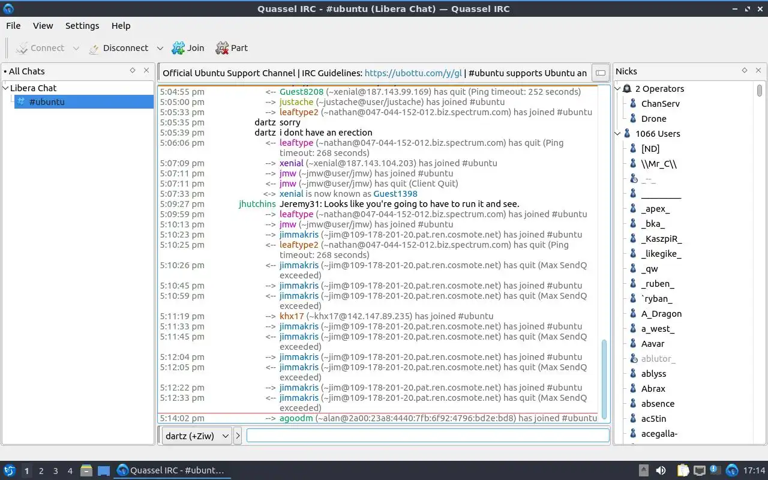The image size is (768, 480).
Task: Select nick Aavar
Action: point(653,344)
